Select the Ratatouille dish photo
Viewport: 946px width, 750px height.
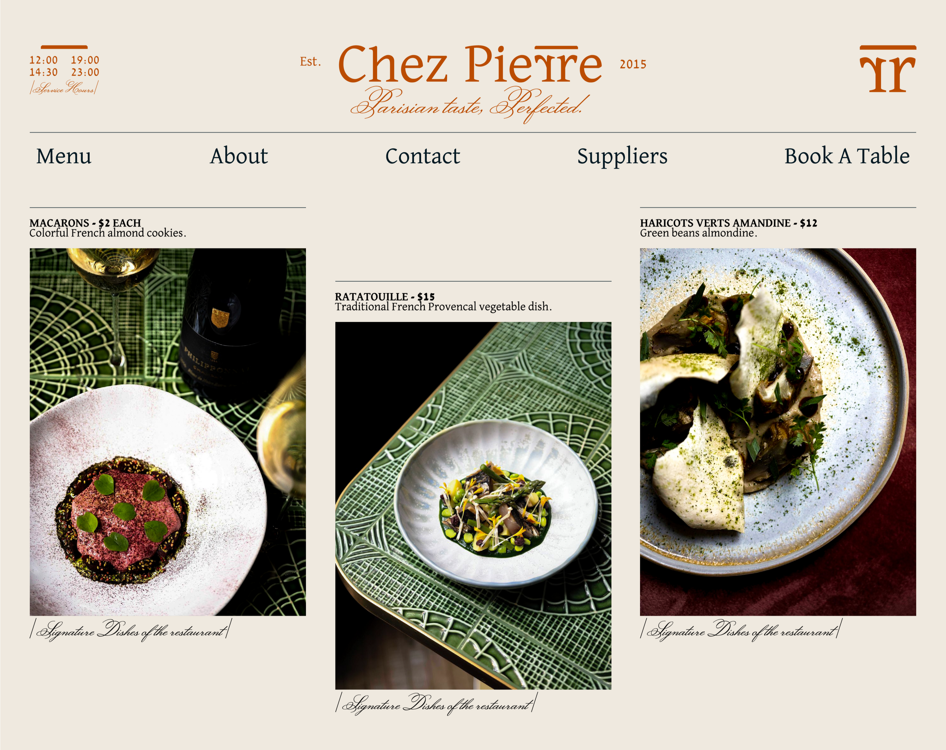click(473, 505)
